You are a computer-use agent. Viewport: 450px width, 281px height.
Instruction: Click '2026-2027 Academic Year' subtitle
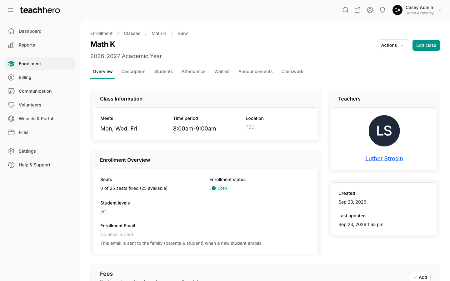click(126, 56)
